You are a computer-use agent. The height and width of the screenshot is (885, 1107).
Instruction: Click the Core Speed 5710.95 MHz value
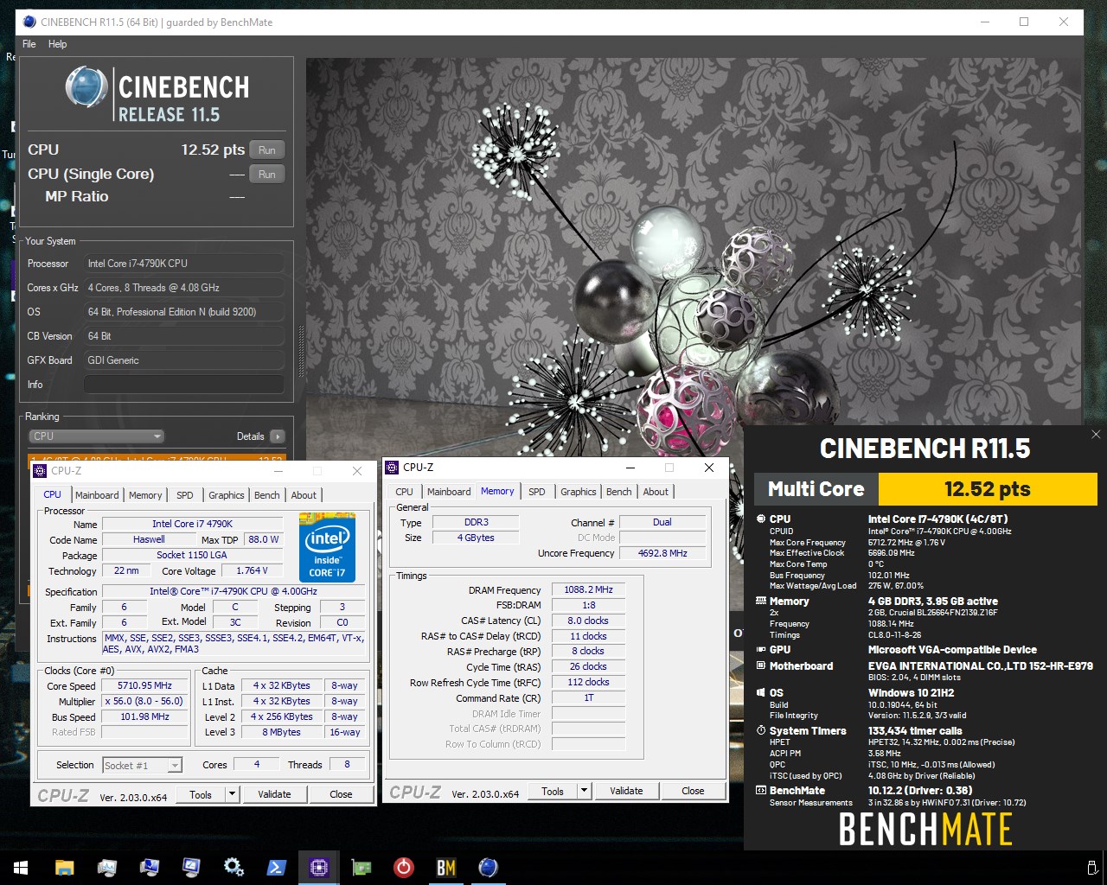pos(144,685)
